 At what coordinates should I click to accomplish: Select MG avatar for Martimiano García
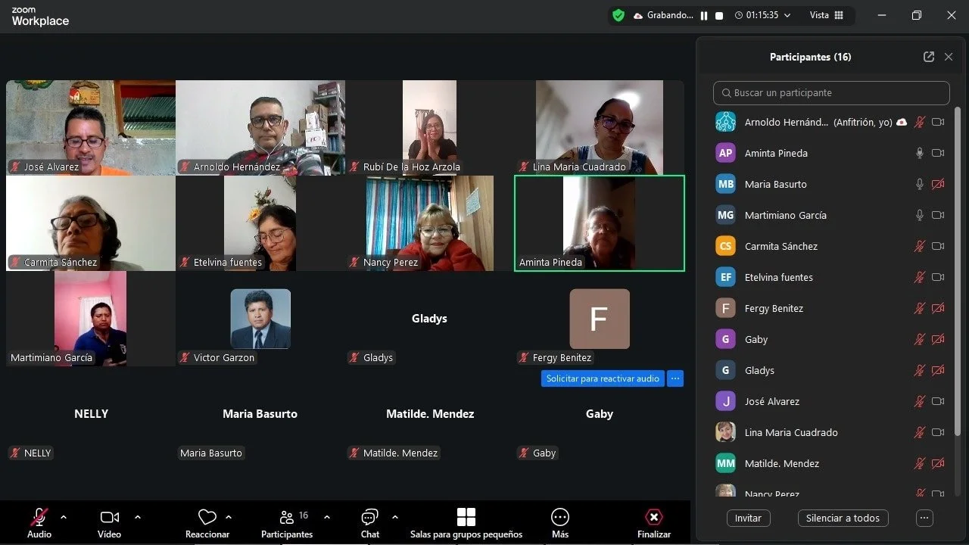725,215
